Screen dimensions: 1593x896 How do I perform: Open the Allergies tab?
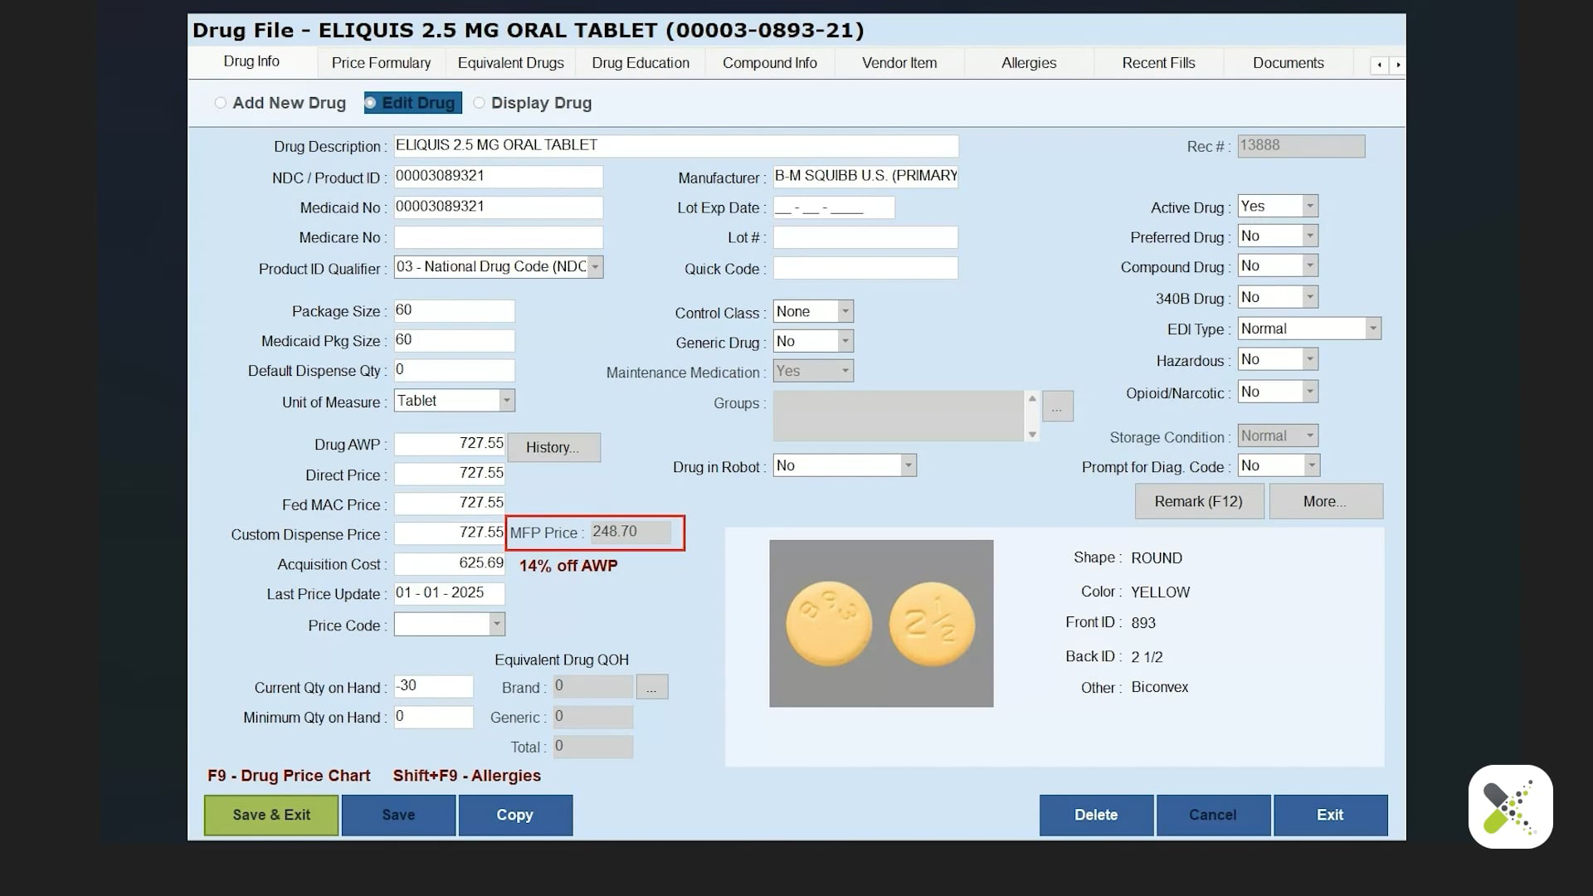(1028, 62)
